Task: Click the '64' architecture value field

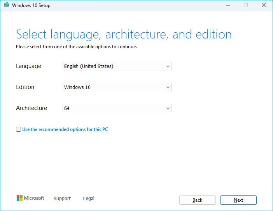Action: coord(113,108)
